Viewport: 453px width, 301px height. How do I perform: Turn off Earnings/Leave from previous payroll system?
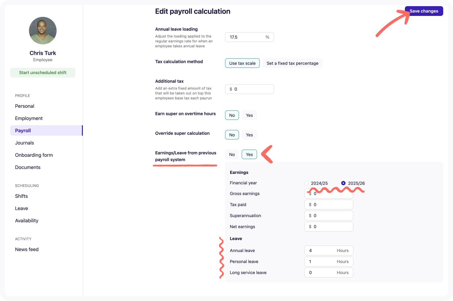click(x=232, y=155)
